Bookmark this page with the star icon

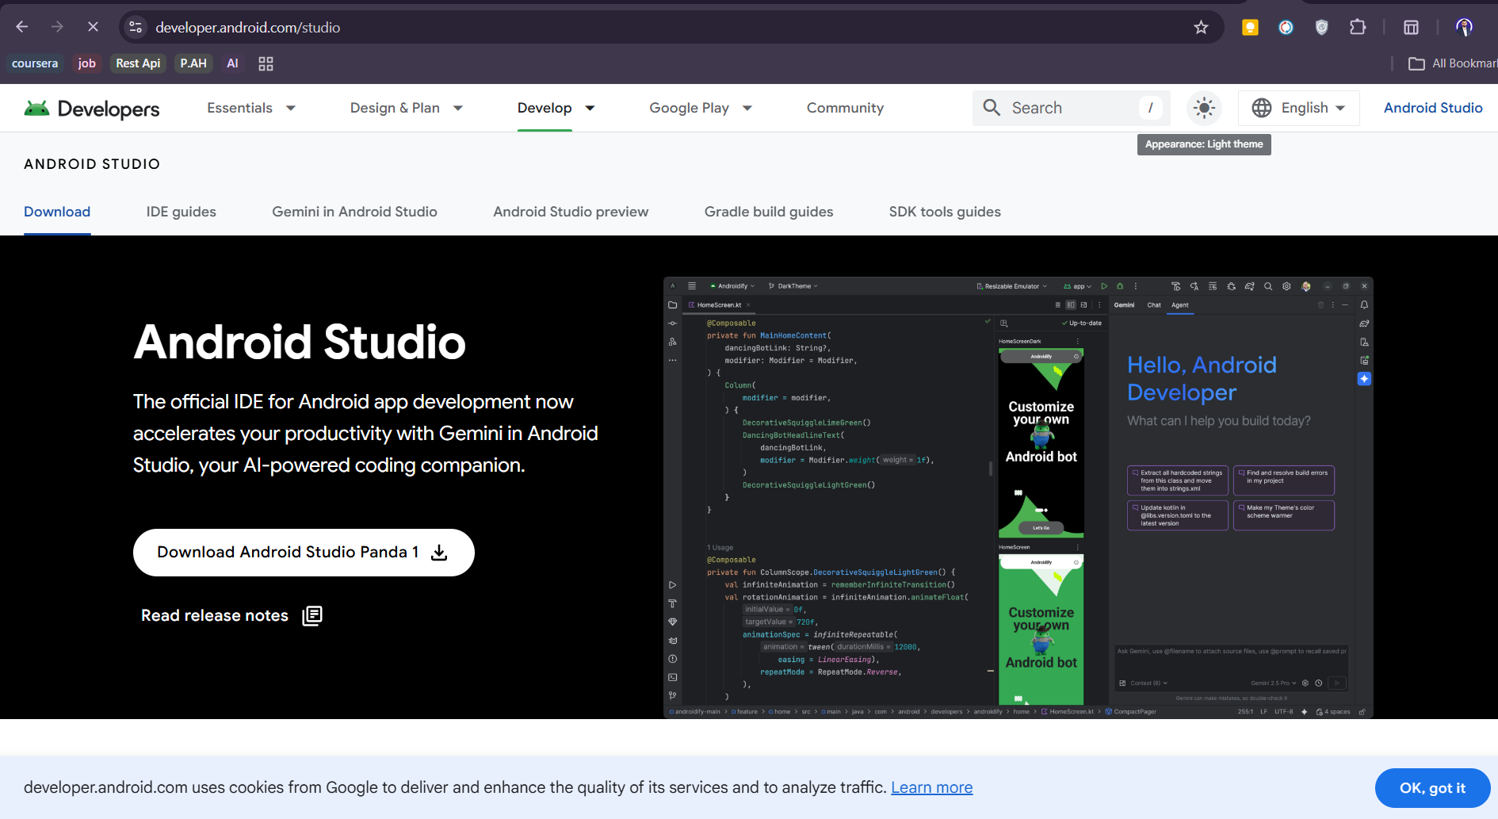click(1201, 28)
